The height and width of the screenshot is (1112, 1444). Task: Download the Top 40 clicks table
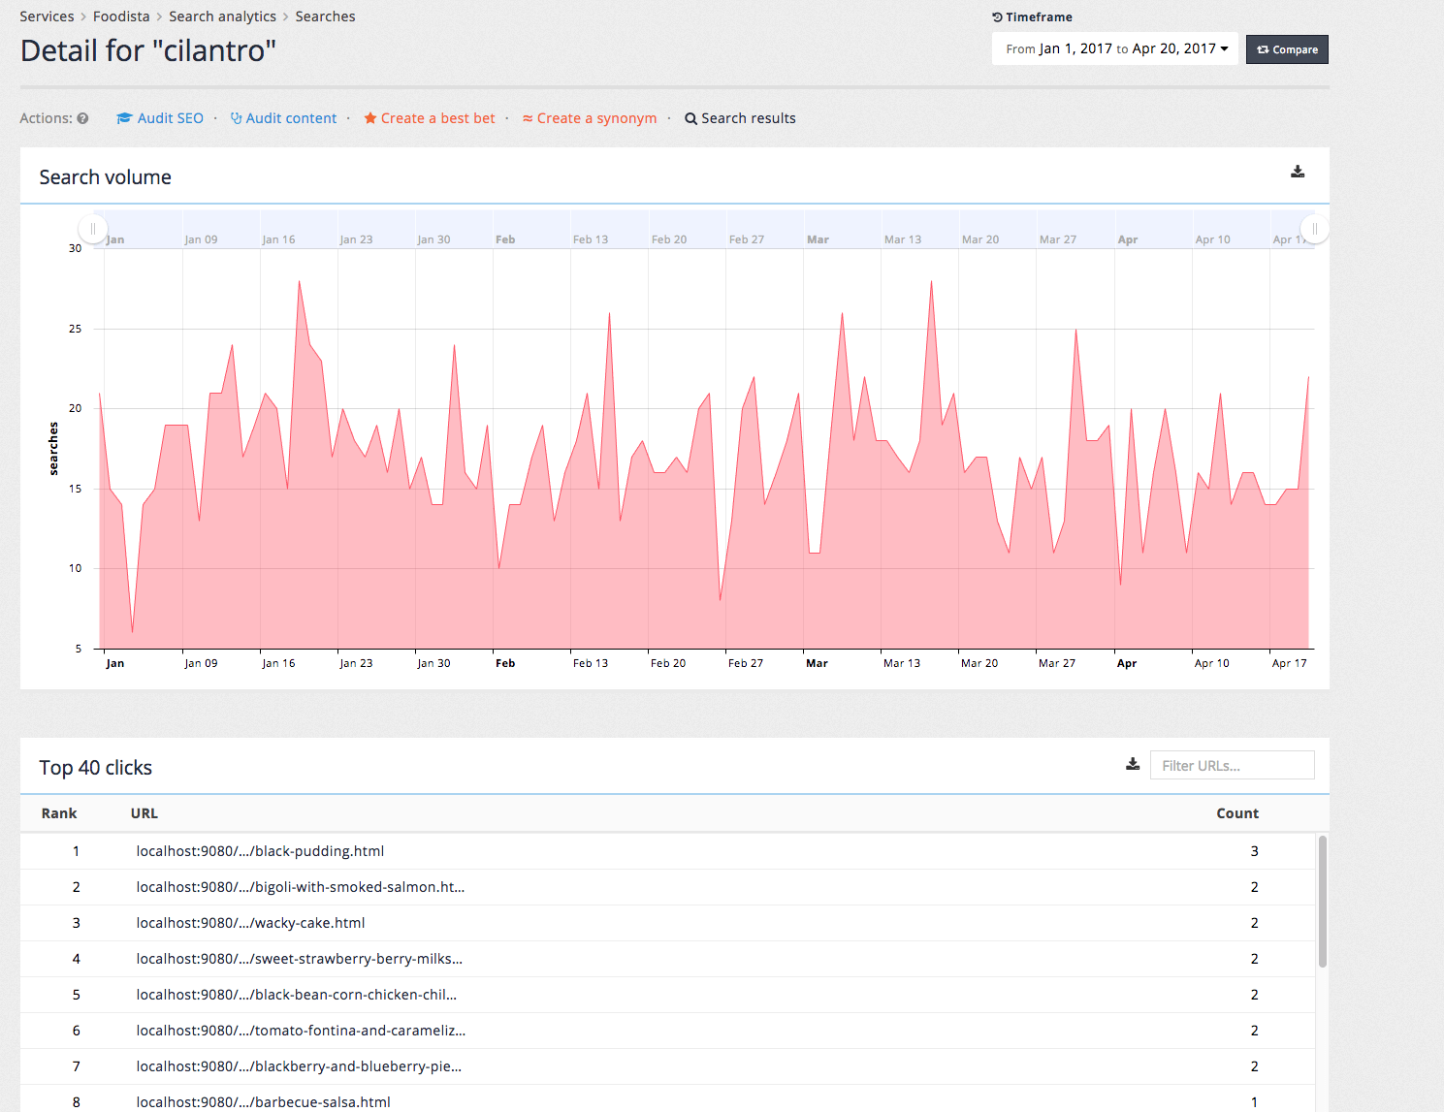click(1132, 764)
